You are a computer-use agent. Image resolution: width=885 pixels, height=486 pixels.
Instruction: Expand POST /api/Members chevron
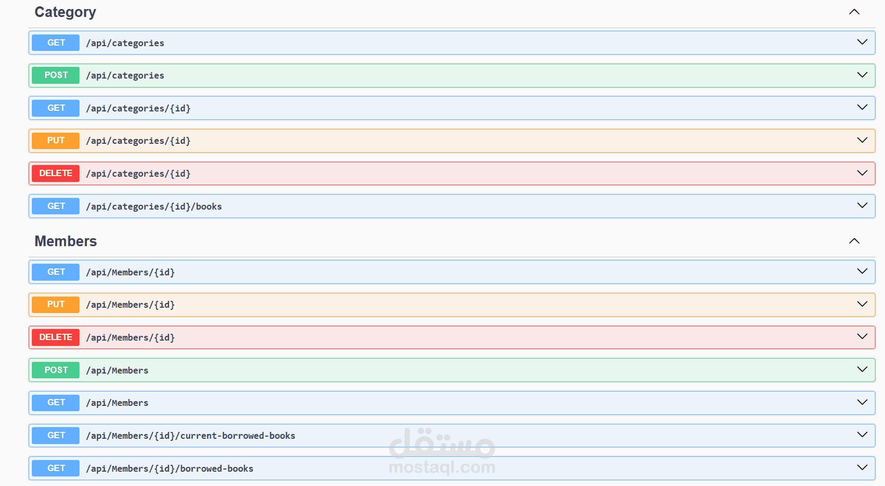[862, 369]
